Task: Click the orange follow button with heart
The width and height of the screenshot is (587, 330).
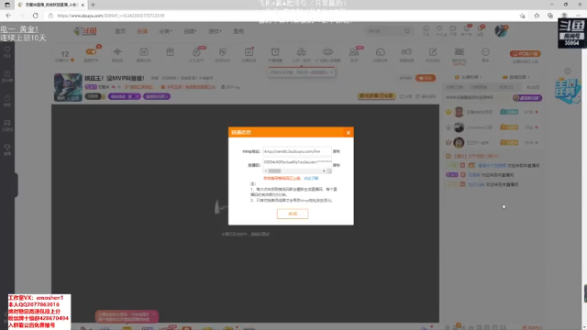Action: [426, 78]
